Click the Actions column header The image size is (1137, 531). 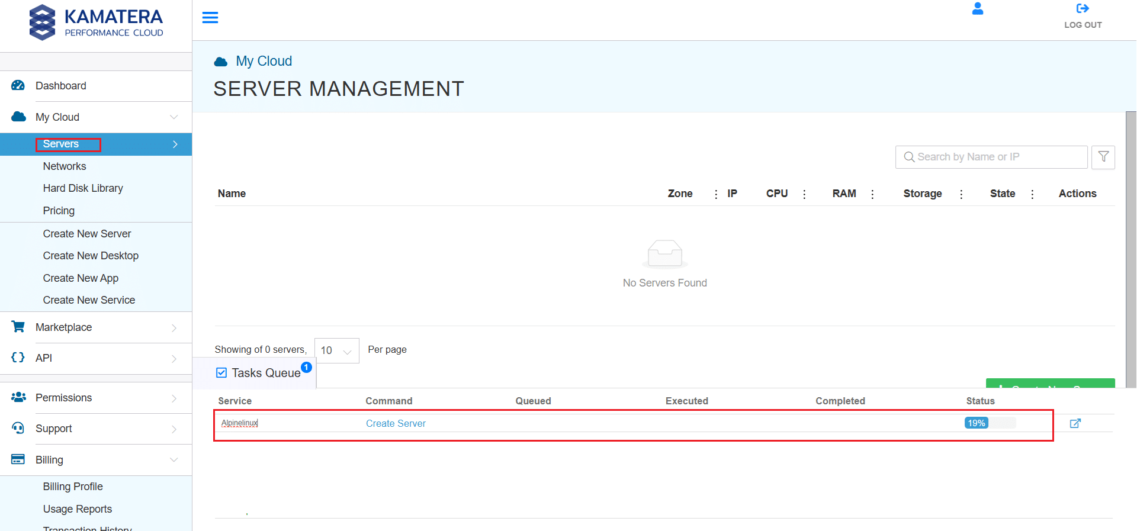(x=1078, y=194)
